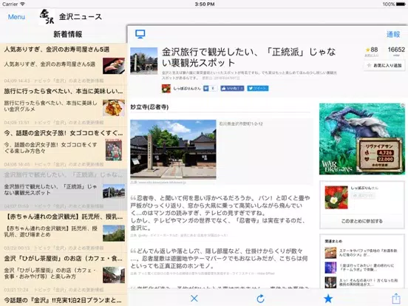Open the 金沢グルメ summary subtitle row

click(51, 106)
